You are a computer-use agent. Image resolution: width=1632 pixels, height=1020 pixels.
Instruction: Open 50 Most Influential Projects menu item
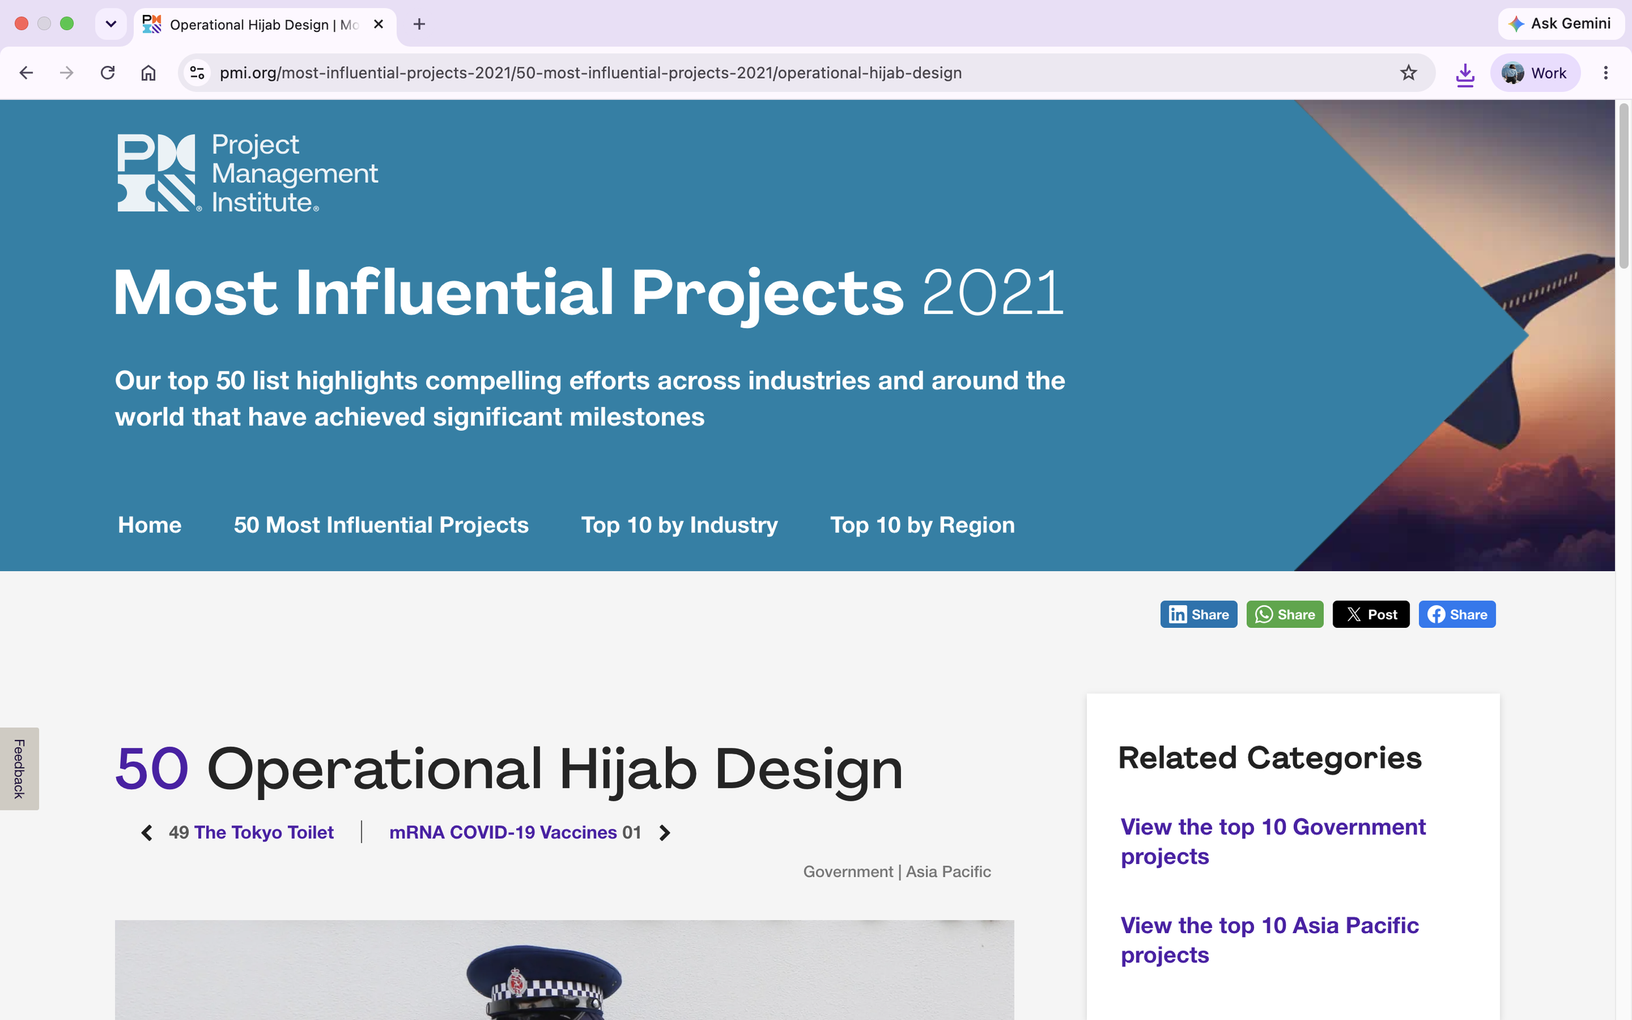pyautogui.click(x=381, y=525)
